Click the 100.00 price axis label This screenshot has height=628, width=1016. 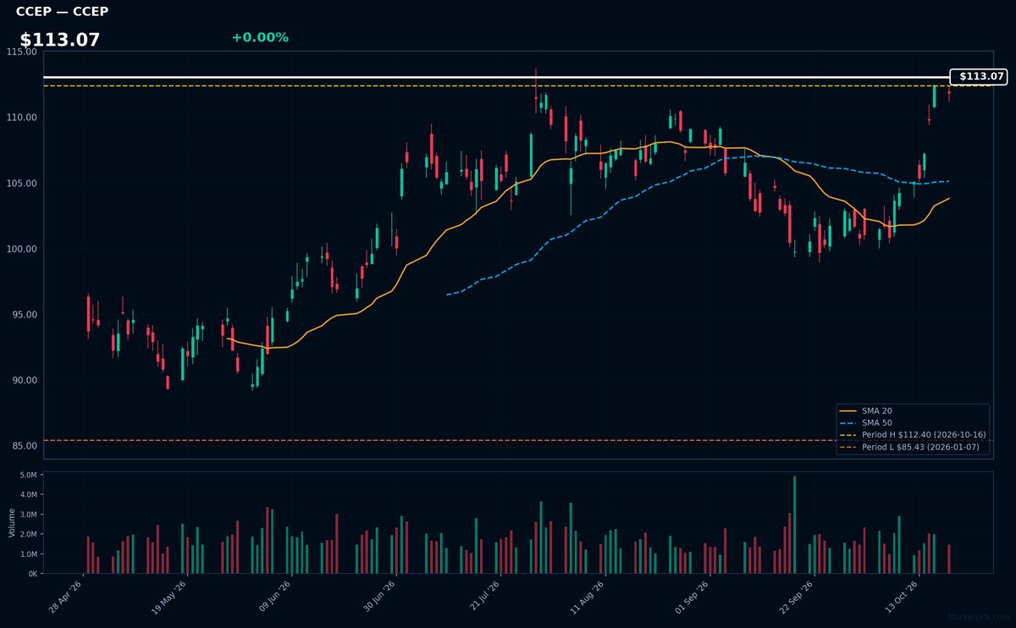23,249
